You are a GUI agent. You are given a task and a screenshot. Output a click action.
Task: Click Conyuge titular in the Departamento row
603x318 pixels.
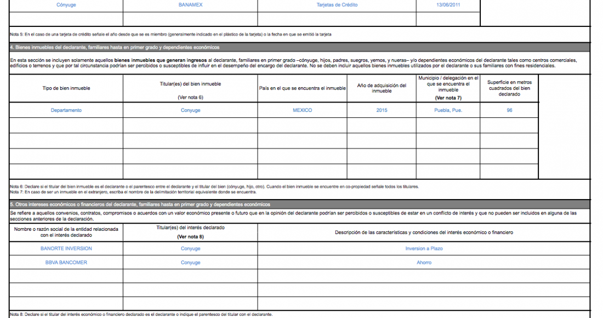pyautogui.click(x=190, y=110)
